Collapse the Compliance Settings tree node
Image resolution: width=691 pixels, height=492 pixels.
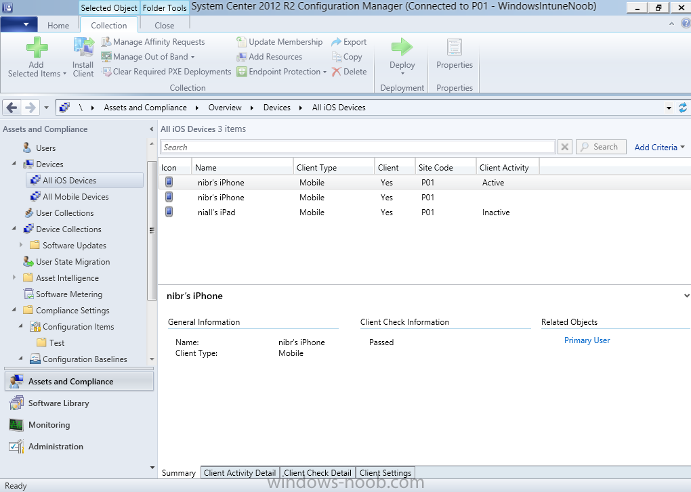[x=14, y=310]
